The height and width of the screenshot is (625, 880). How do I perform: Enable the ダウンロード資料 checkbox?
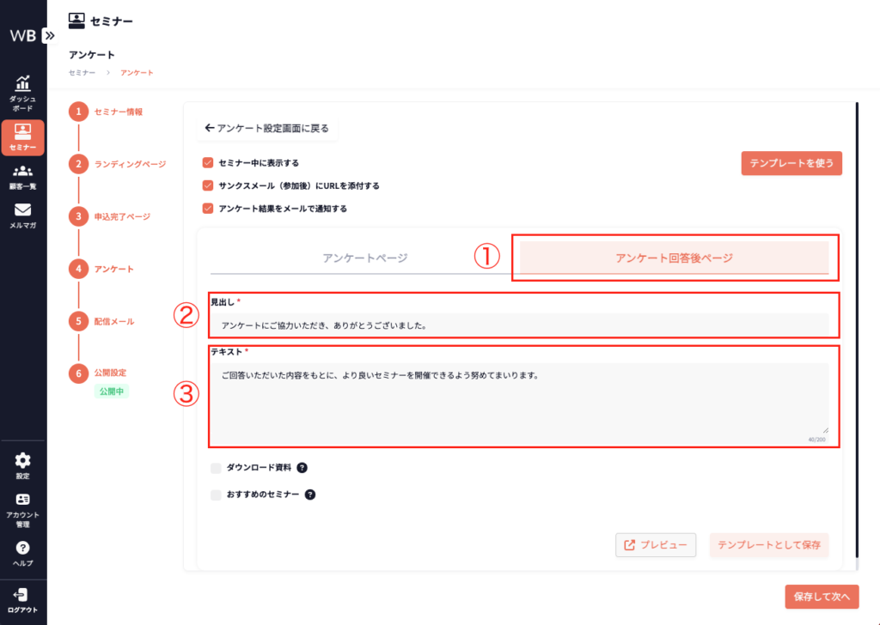(x=216, y=468)
